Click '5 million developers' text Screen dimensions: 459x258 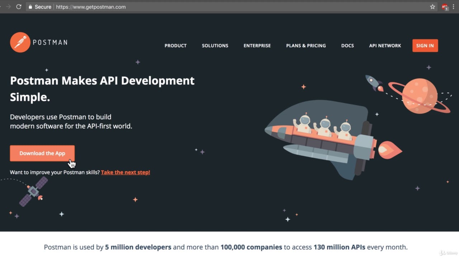(138, 247)
